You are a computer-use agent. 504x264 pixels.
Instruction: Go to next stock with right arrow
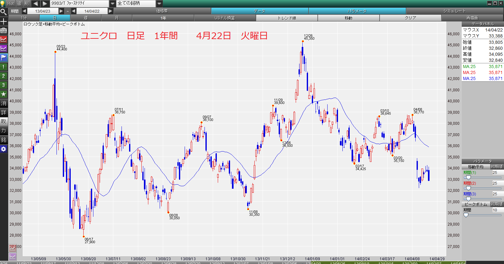tap(45, 3)
